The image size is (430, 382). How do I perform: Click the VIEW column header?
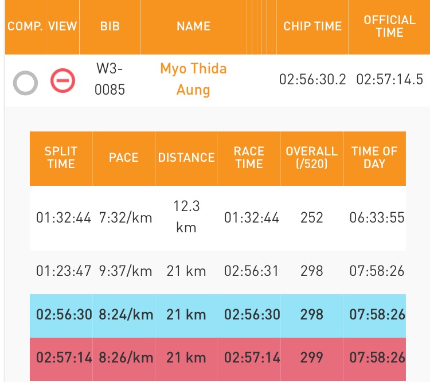pyautogui.click(x=62, y=26)
